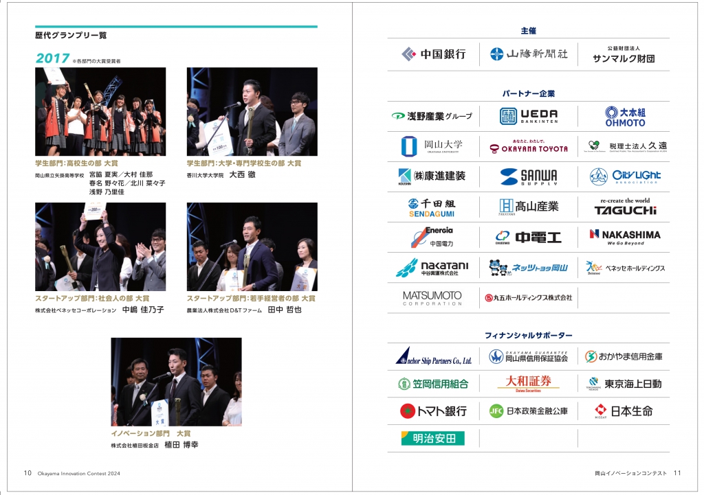This screenshot has width=704, height=495.
Task: Click the スタートアップ部門:社会人の部 大賞 caption
Action: (92, 298)
